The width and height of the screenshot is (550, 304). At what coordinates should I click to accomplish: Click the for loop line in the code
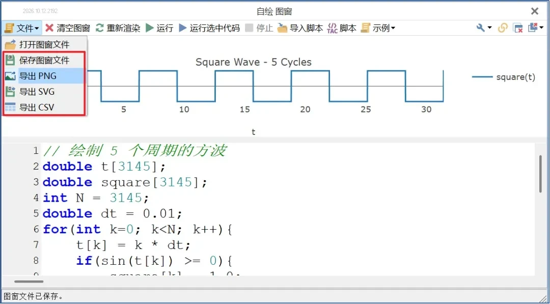click(x=138, y=230)
